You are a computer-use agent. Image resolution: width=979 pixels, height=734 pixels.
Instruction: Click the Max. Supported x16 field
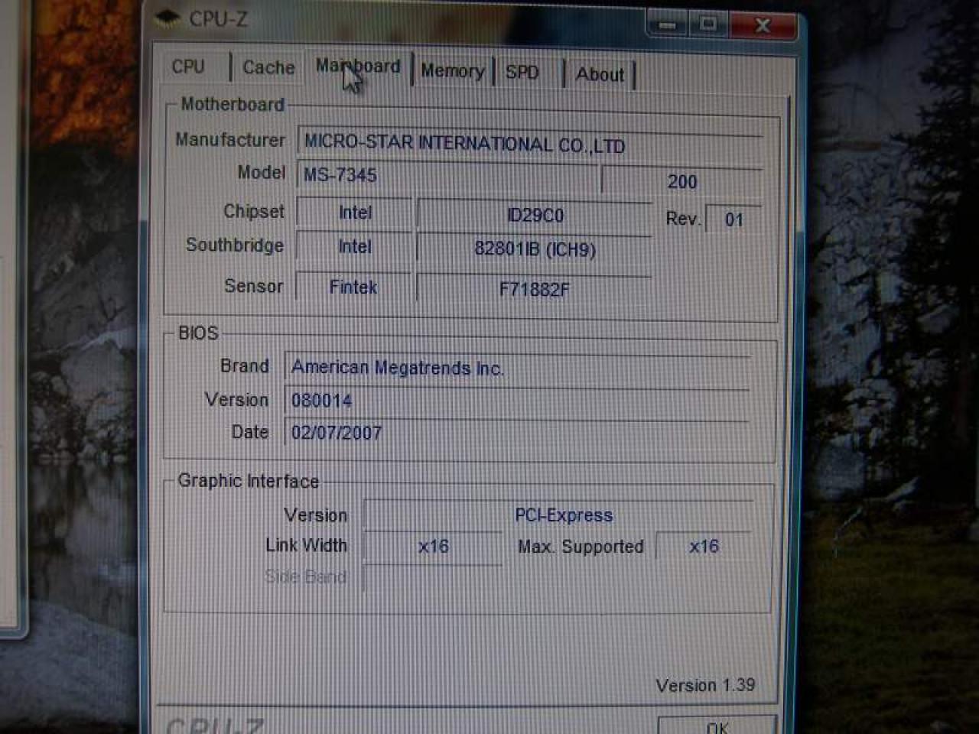point(704,547)
